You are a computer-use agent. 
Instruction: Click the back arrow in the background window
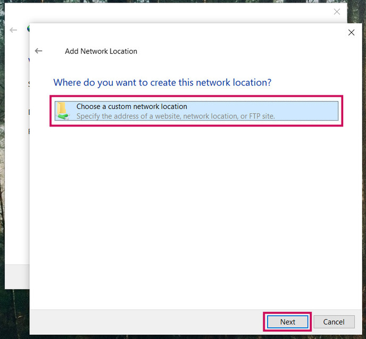click(13, 30)
